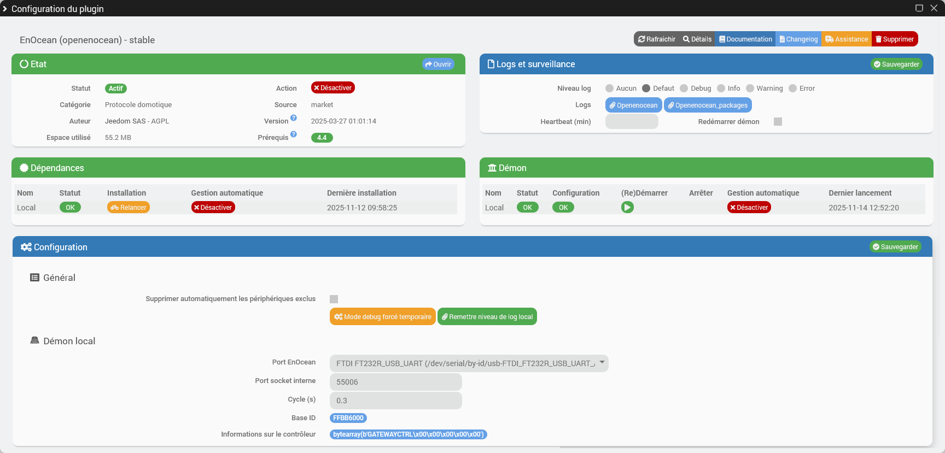Screen dimensions: 945x453
Task: Click the Prérequis help icon
Action: pyautogui.click(x=294, y=134)
